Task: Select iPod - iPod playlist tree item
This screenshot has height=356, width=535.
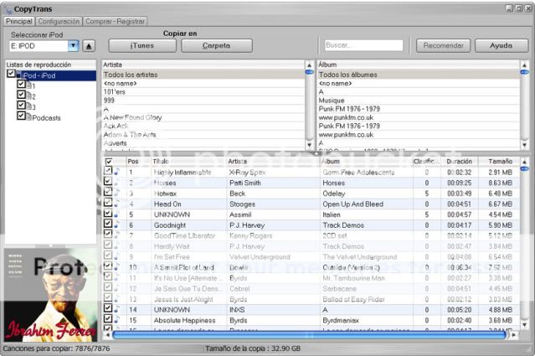Action: [x=56, y=75]
